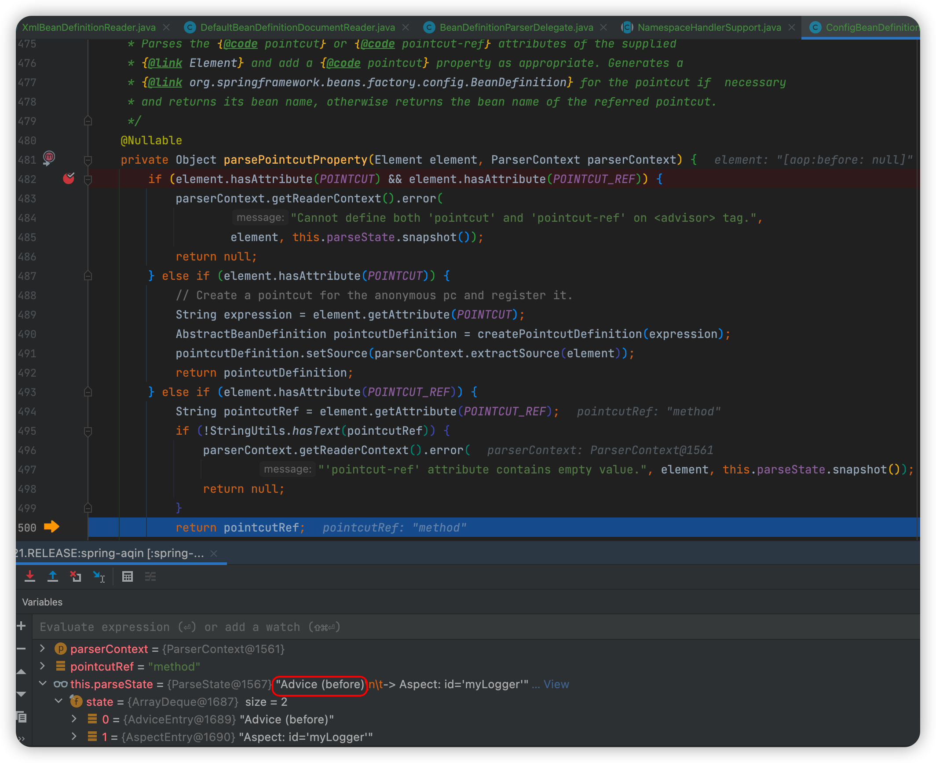Close the DefaultBeanDefinitionDocumentReader.java tab
936x763 pixels.
pyautogui.click(x=406, y=27)
